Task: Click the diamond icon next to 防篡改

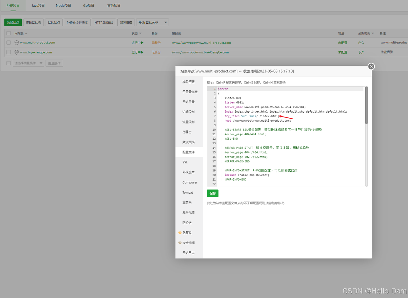Action: pos(180,233)
